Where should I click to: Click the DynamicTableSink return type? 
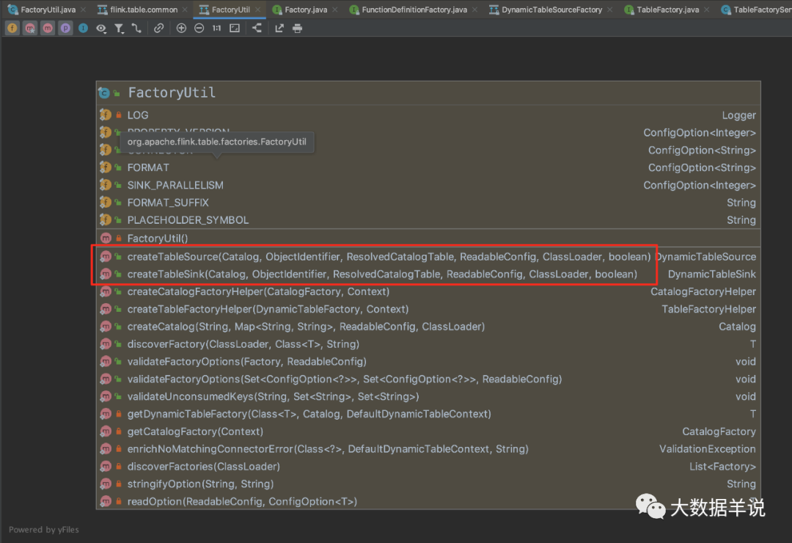[711, 274]
